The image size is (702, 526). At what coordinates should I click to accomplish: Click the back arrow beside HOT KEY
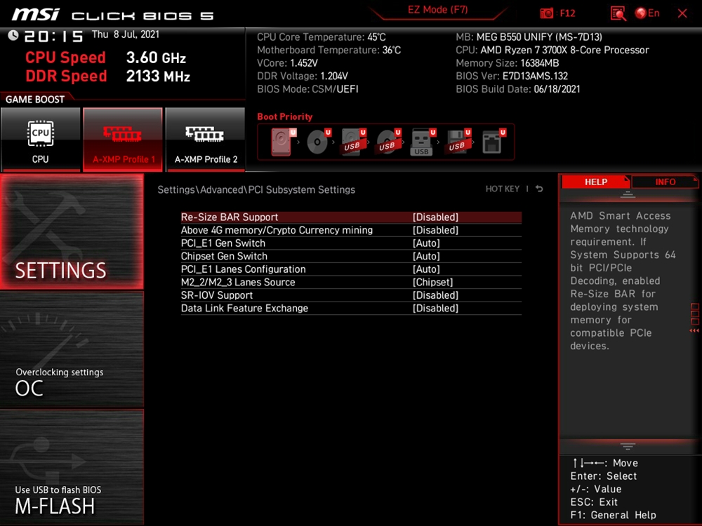(x=539, y=189)
